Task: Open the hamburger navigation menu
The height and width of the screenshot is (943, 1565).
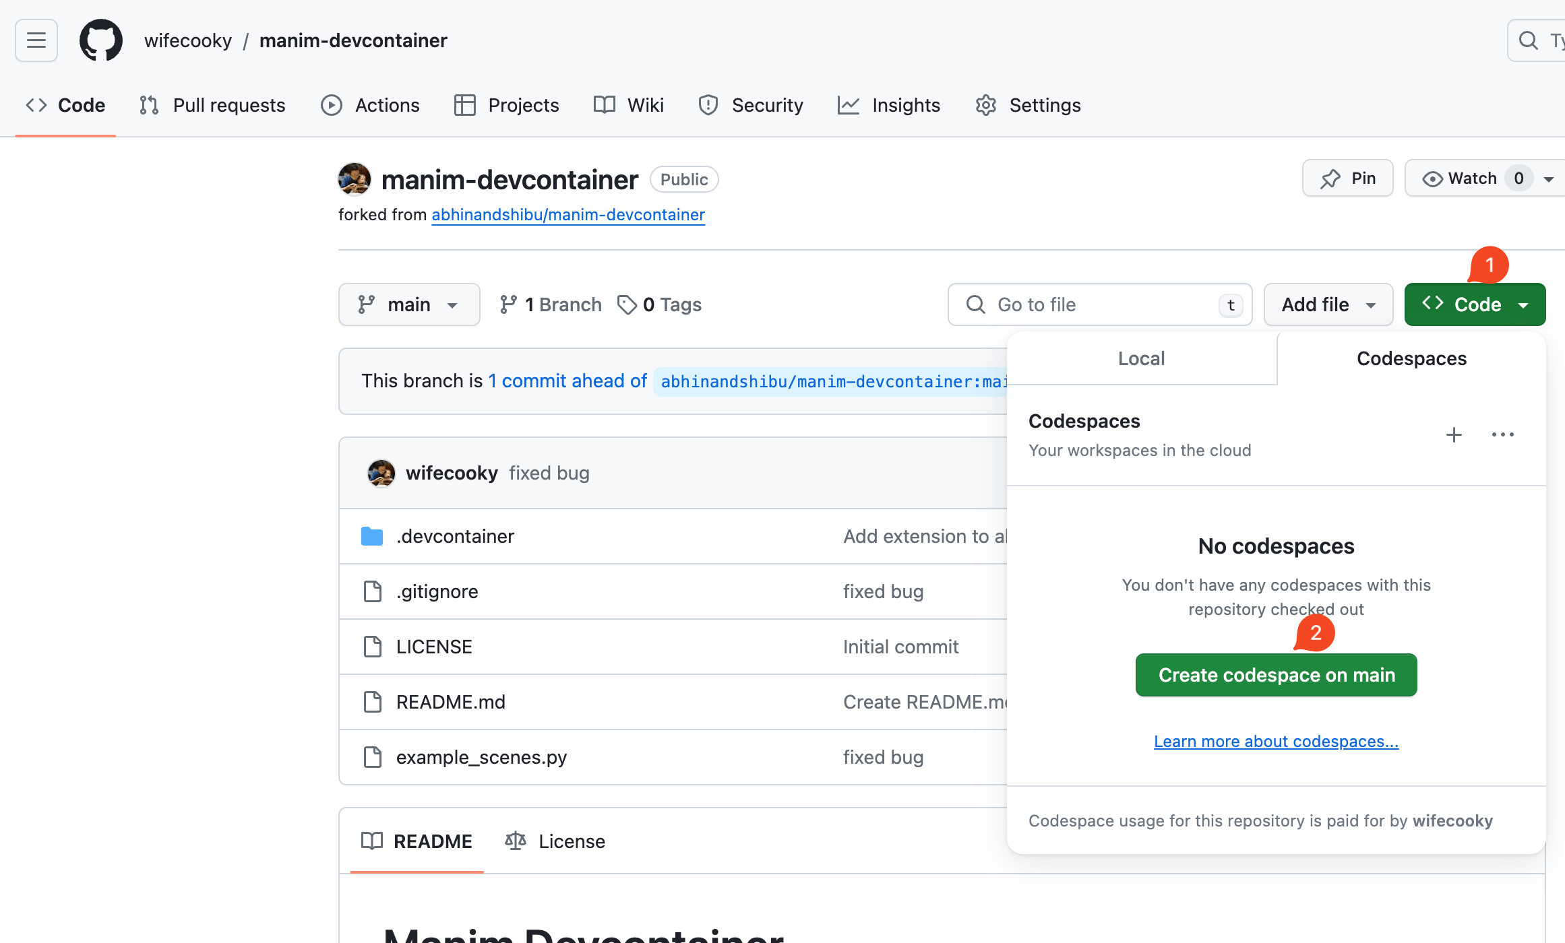Action: (x=36, y=40)
